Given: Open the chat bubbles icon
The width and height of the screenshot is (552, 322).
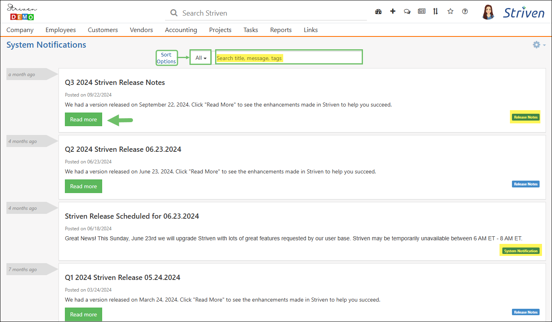Looking at the screenshot, I should 407,12.
